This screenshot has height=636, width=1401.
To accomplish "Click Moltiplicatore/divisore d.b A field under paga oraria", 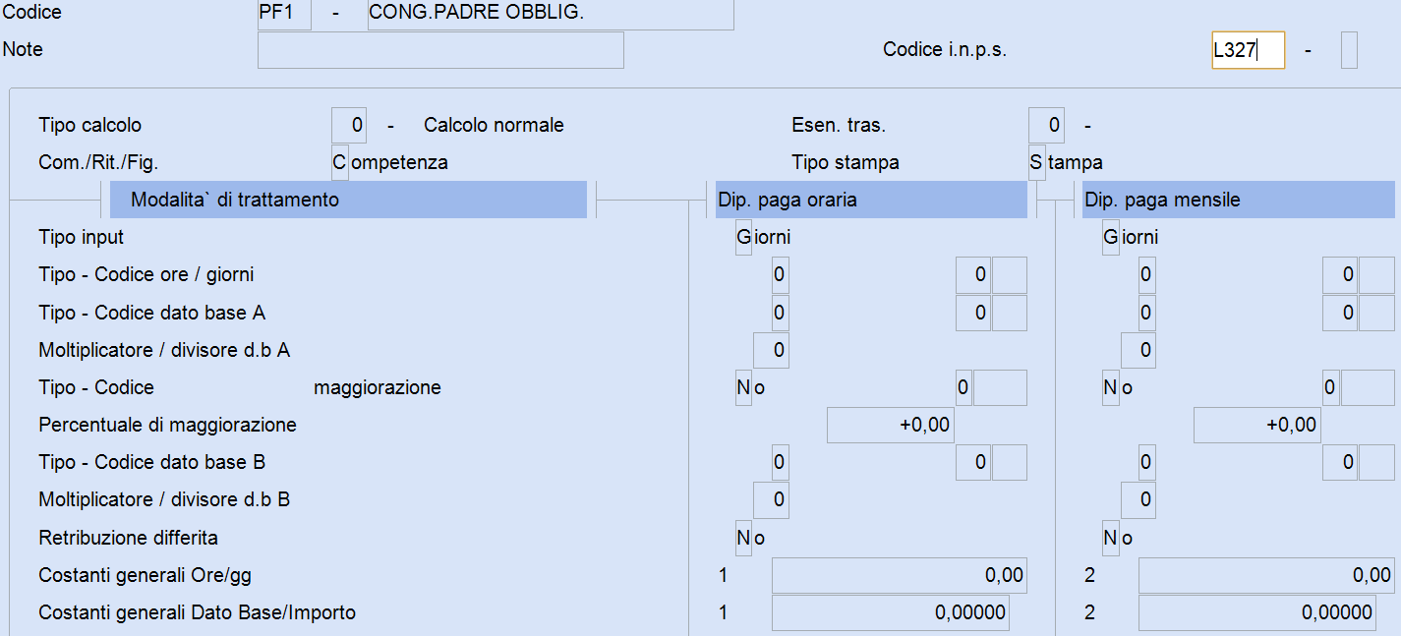I will click(771, 350).
